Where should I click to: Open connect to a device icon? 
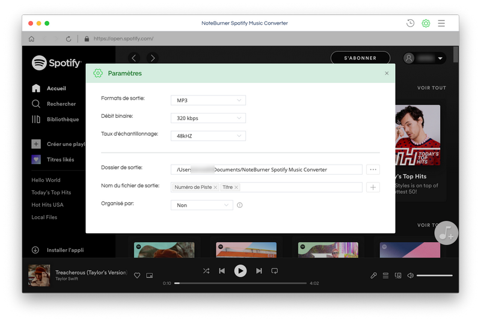coord(398,275)
